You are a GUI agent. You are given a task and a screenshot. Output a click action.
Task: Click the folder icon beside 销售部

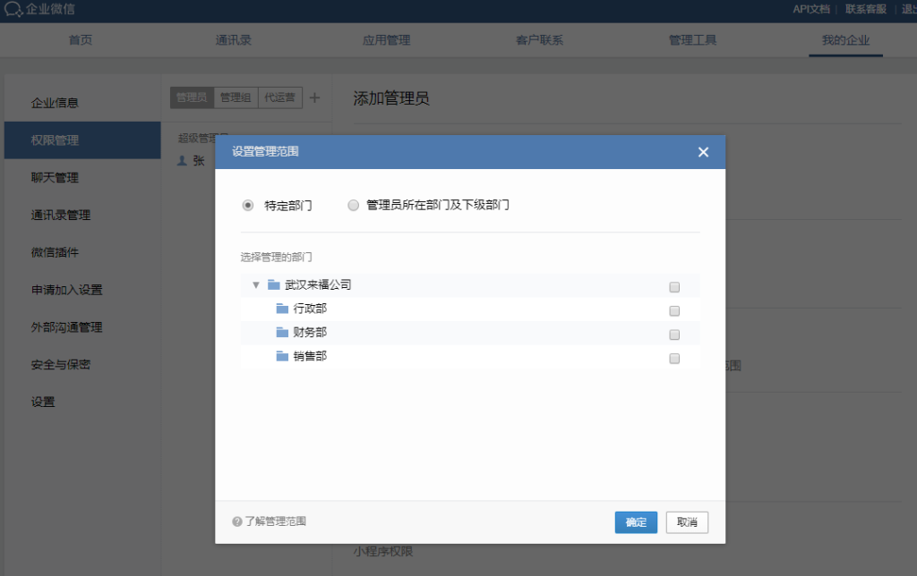[282, 358]
